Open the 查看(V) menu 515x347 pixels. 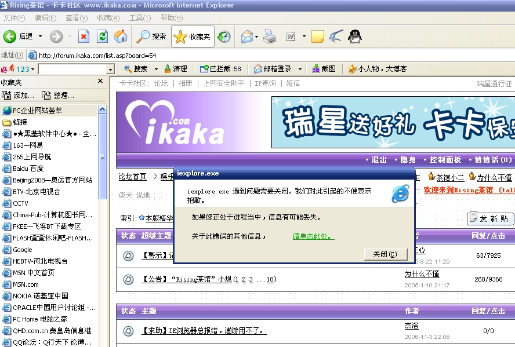coord(77,18)
